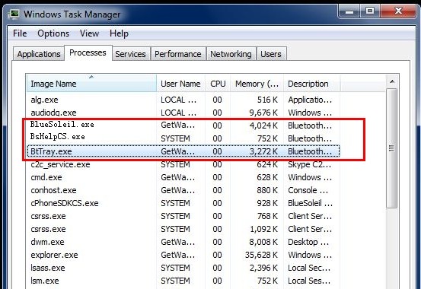Screen dimensions: 421x289
Task: Switch to the Services tab
Action: pos(130,54)
